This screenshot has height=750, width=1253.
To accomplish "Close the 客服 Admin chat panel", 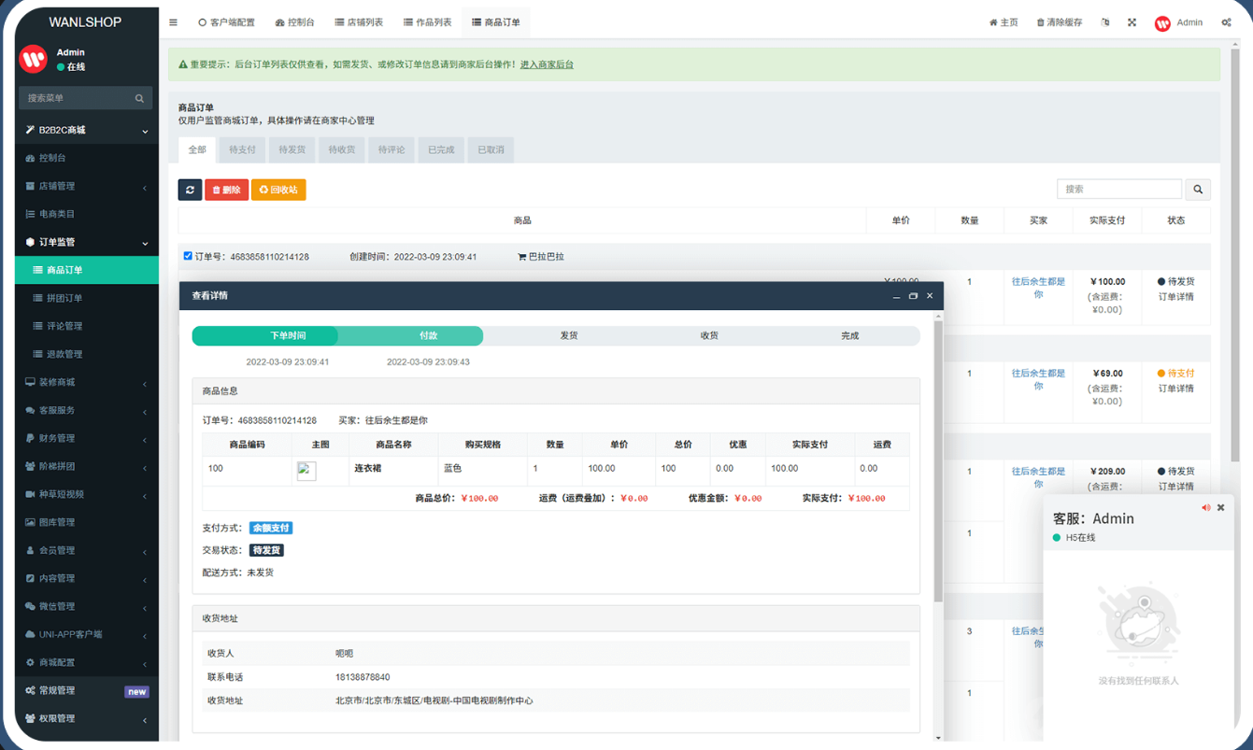I will pos(1220,508).
